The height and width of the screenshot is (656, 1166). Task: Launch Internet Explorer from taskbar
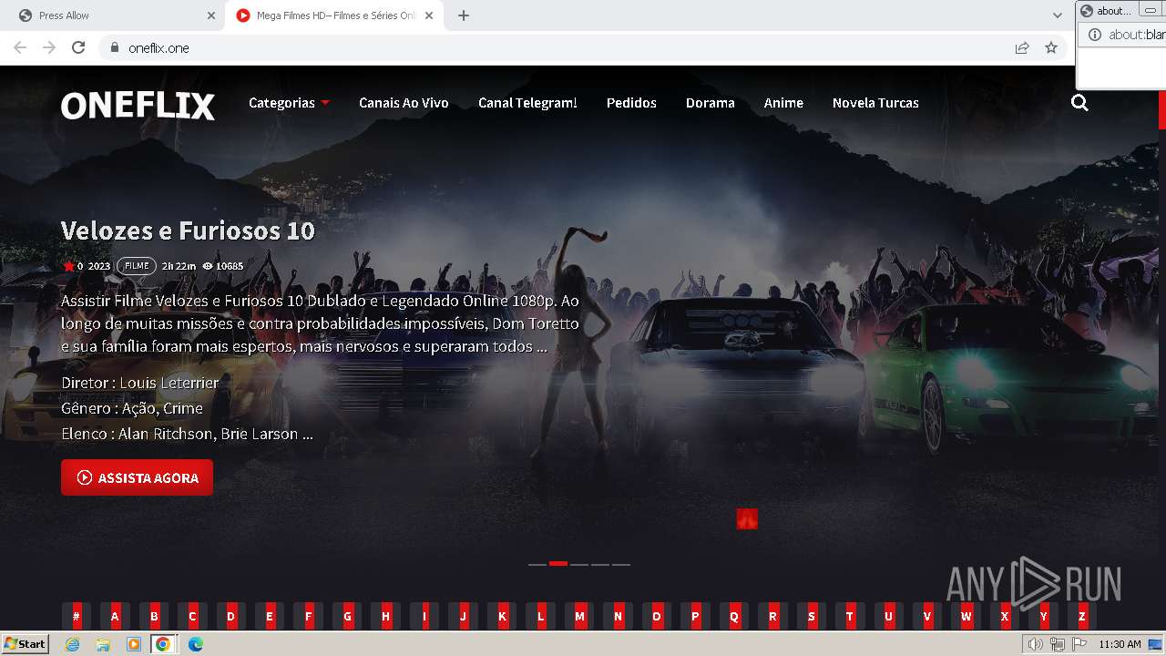tap(73, 644)
